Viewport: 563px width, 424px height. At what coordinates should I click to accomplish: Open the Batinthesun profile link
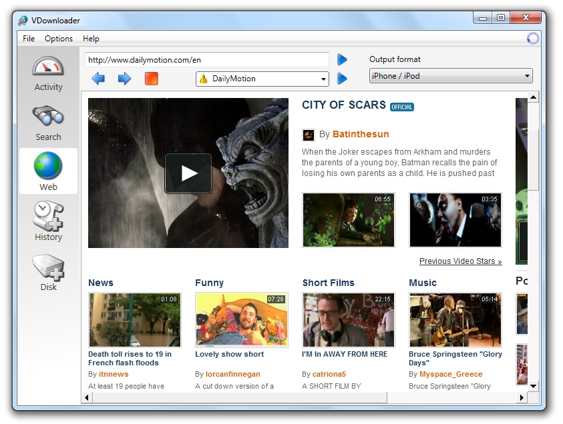point(361,134)
